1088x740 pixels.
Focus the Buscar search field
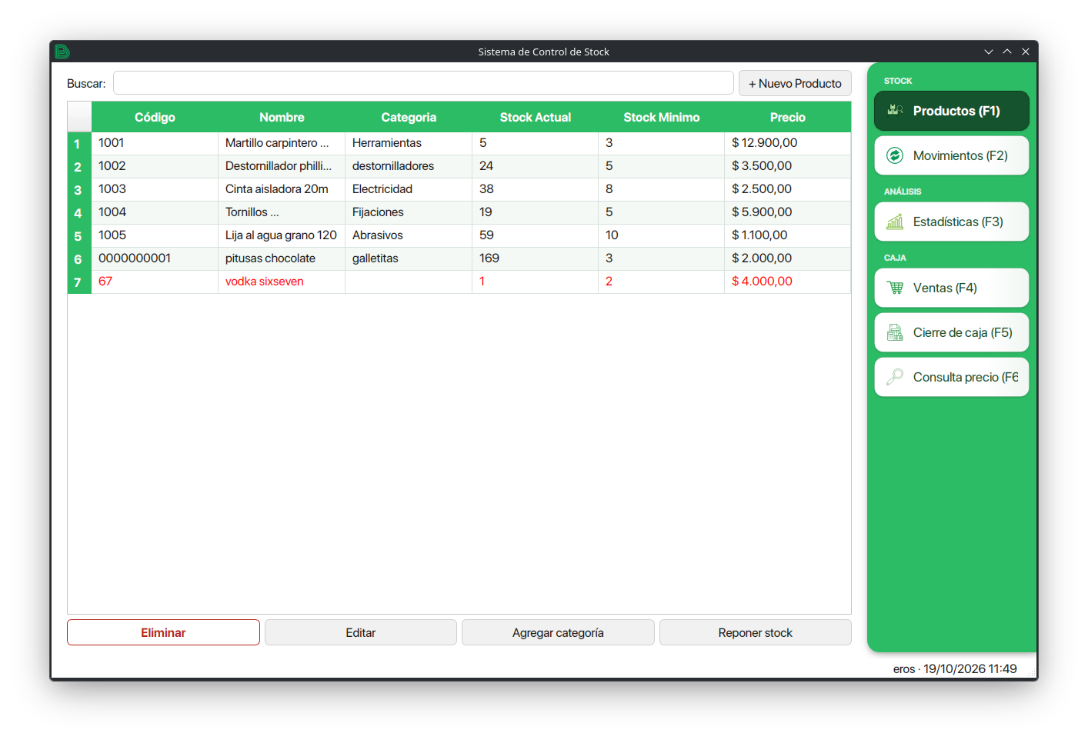[423, 83]
